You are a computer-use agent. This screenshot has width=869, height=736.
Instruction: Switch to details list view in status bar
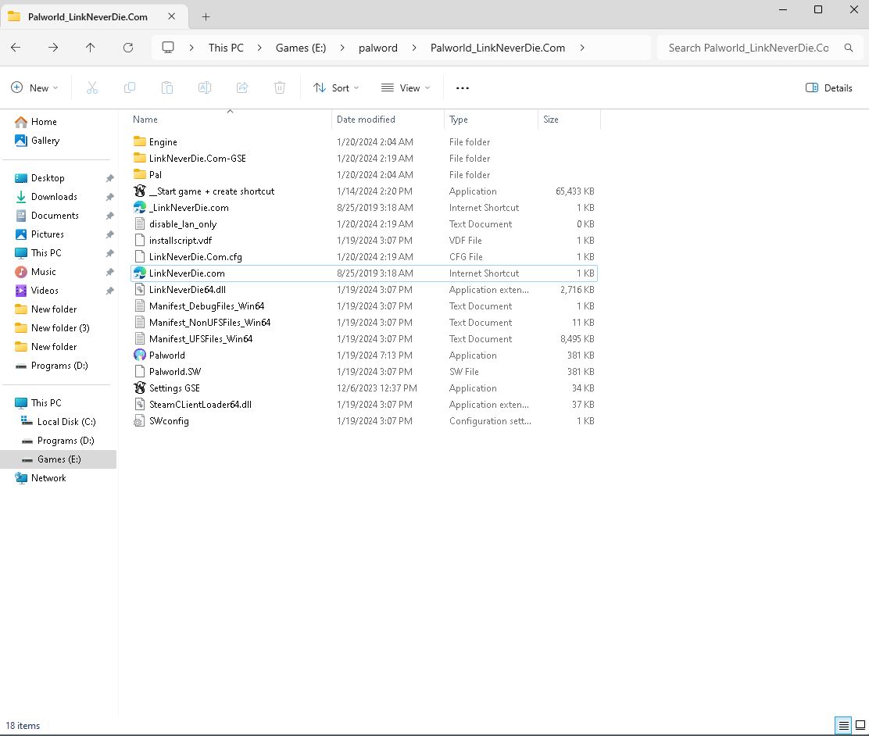tap(843, 725)
